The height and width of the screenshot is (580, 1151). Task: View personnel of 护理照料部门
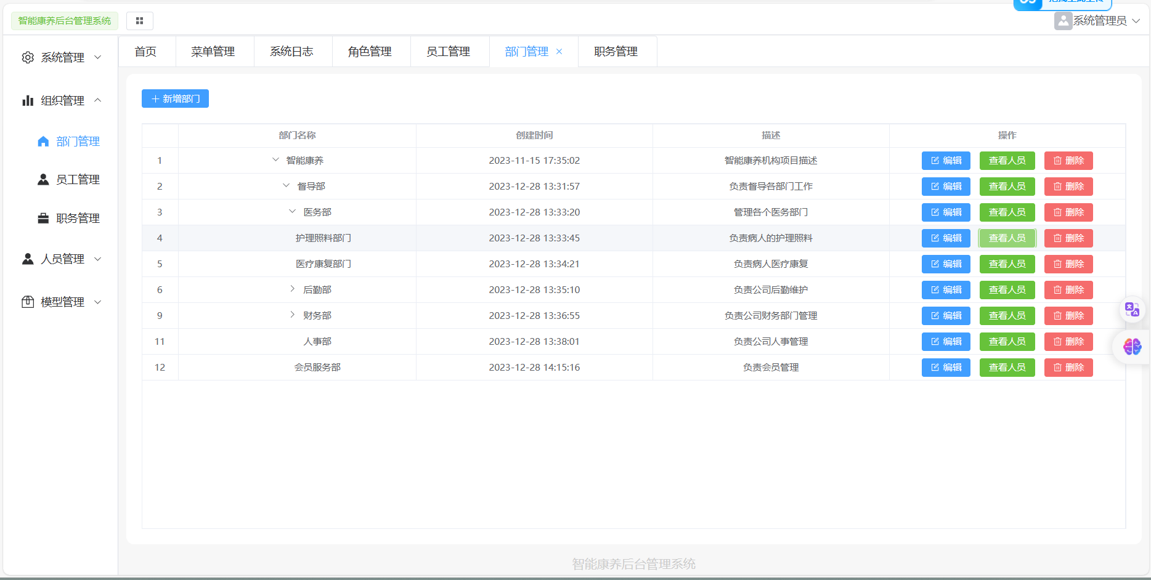(x=1007, y=238)
